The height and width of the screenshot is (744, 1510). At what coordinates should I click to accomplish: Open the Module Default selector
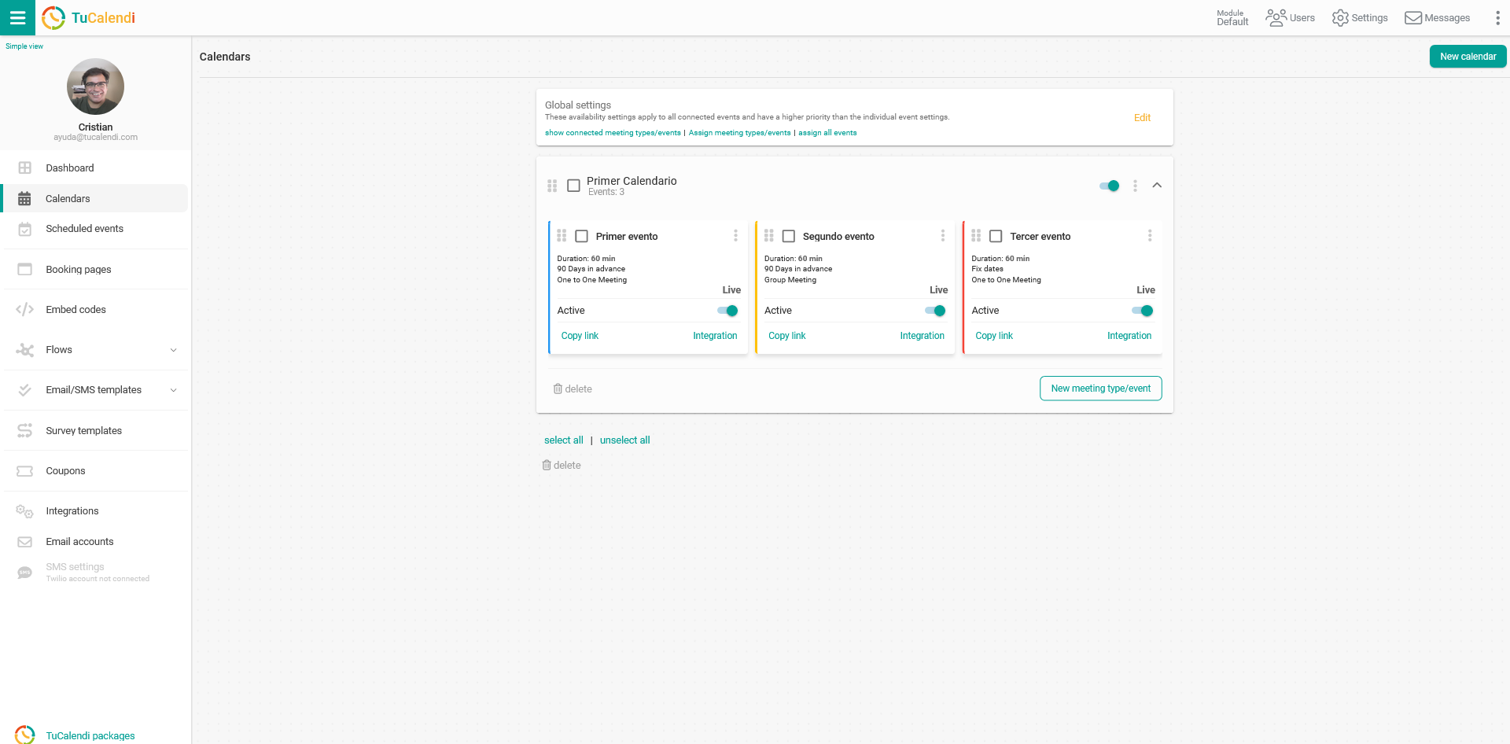tap(1232, 17)
